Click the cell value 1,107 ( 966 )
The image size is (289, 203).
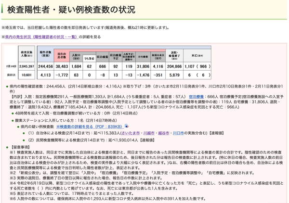pos(197,66)
